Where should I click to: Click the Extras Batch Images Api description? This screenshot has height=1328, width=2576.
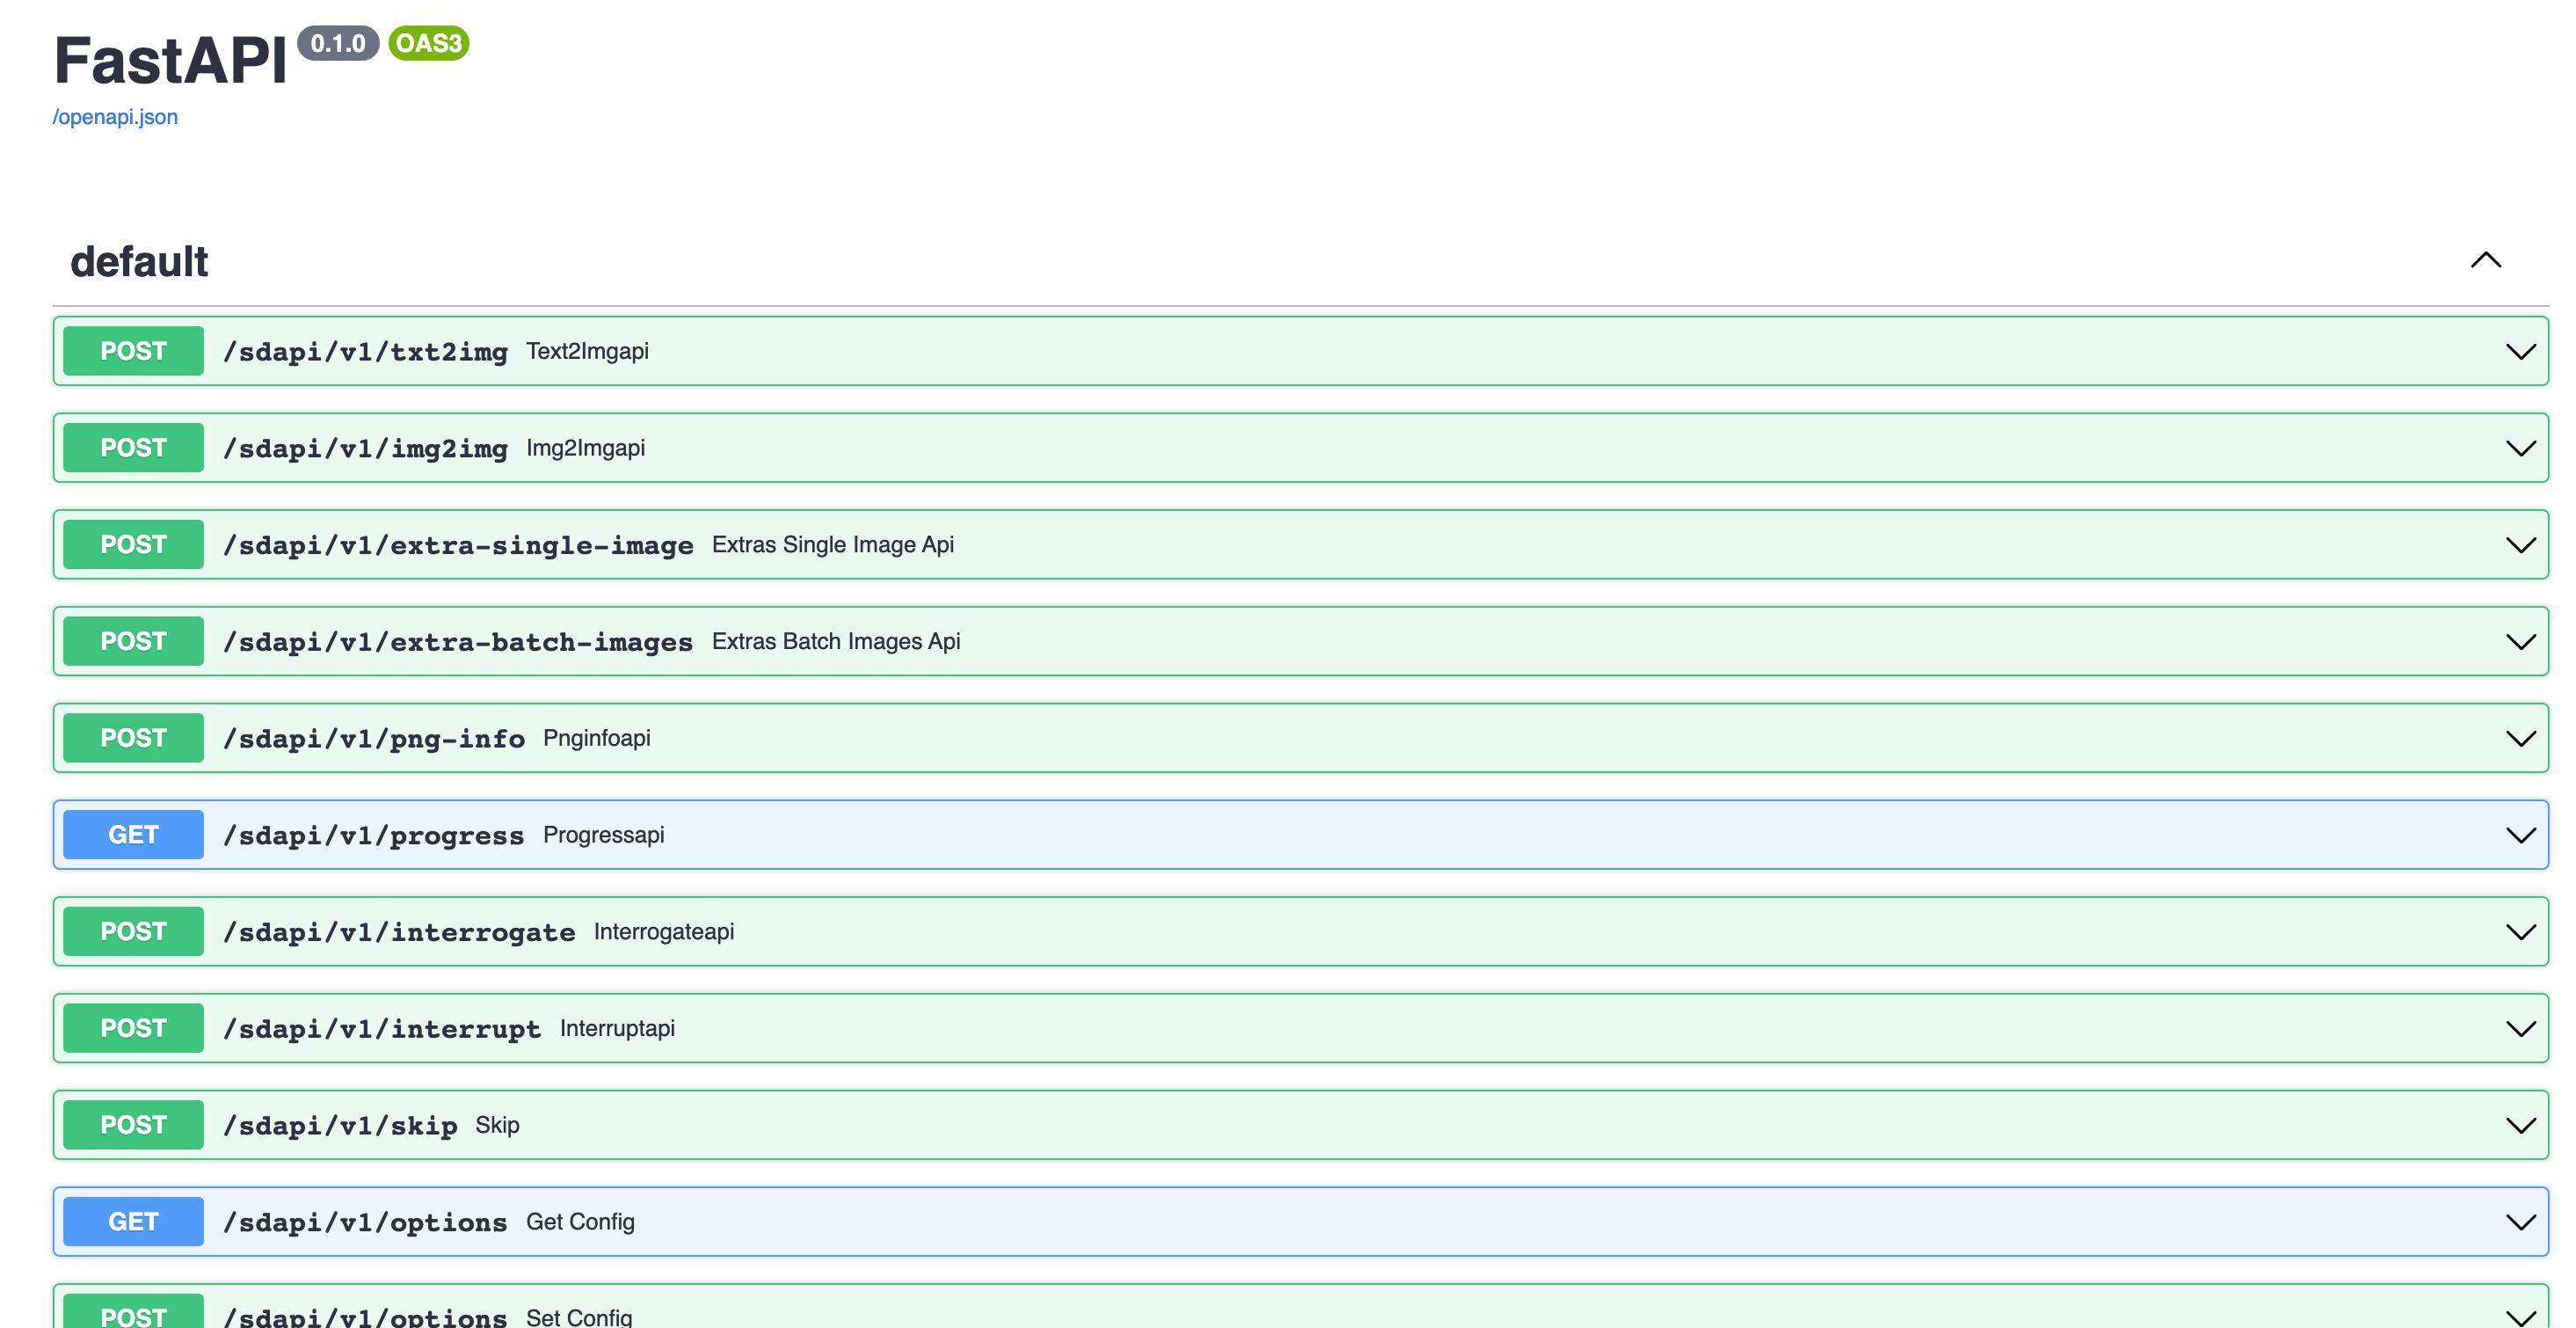coord(836,641)
